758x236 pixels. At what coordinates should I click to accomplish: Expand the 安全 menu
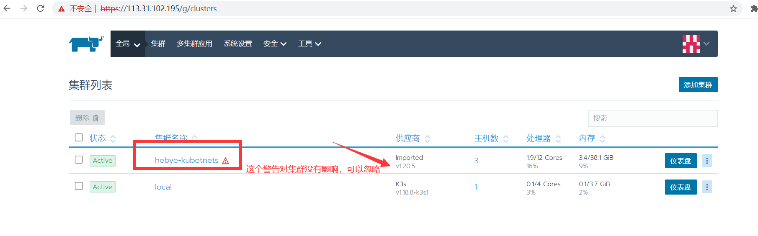275,44
